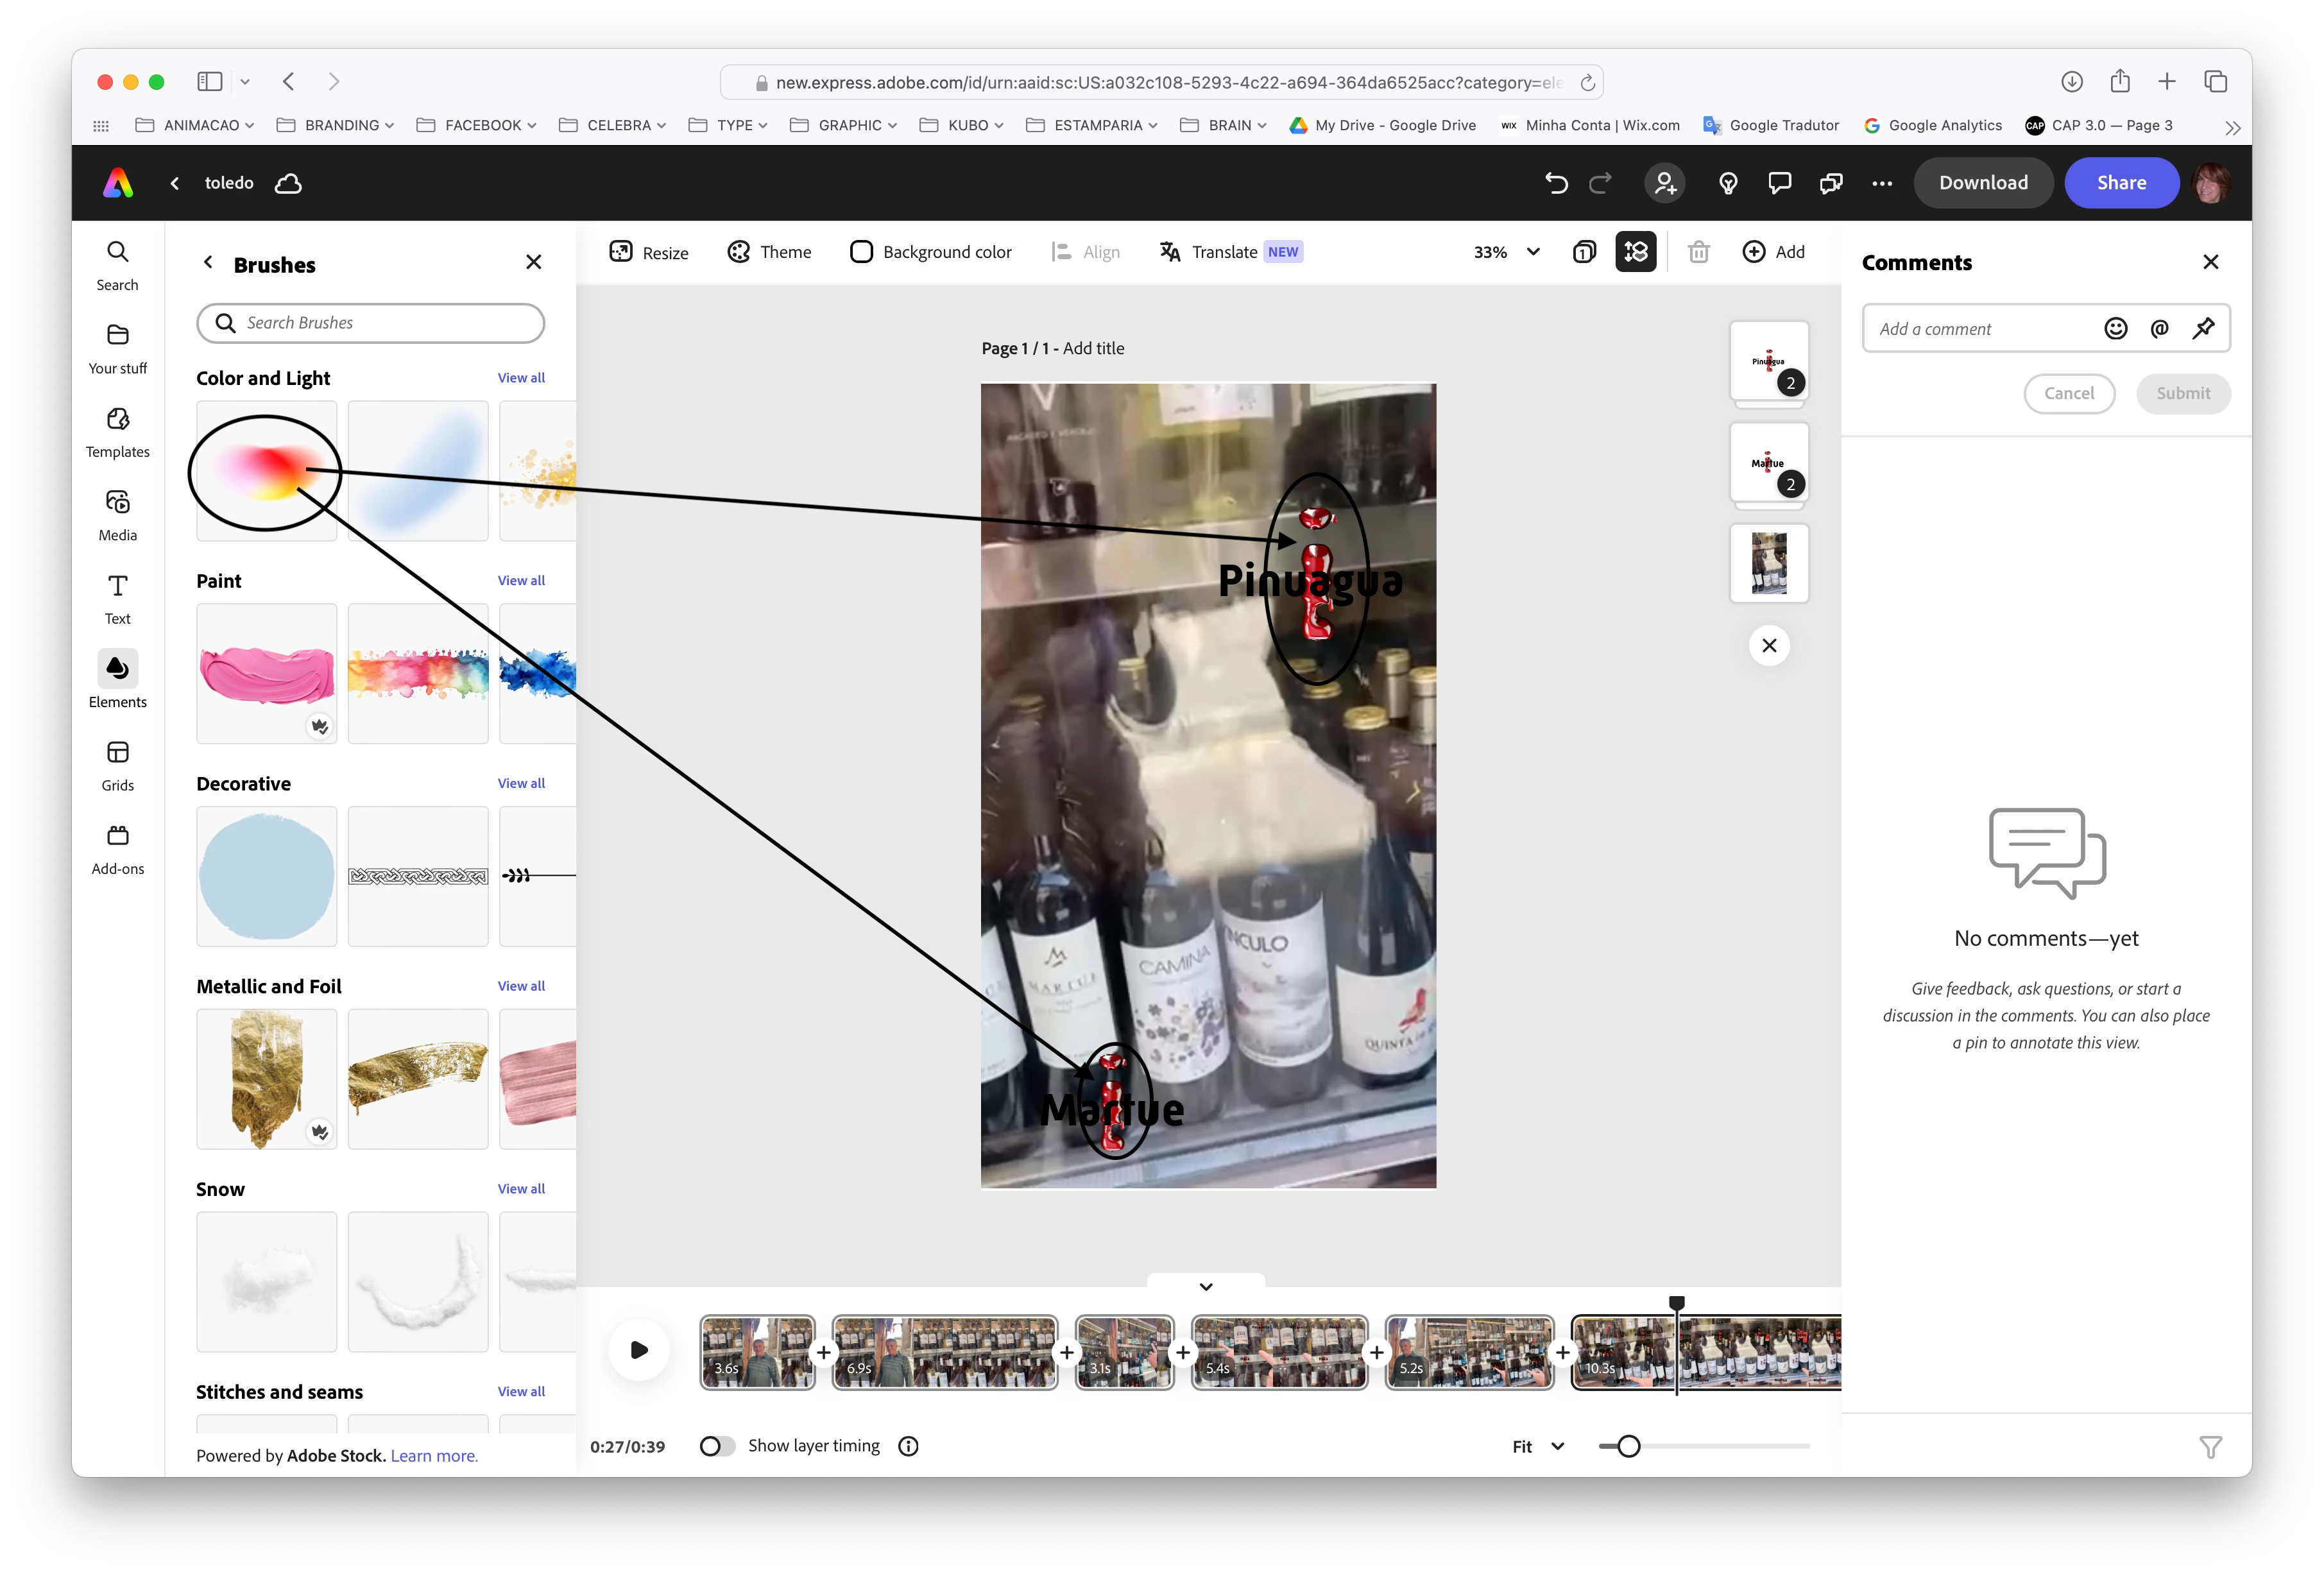View all Paint brushes
The height and width of the screenshot is (1572, 2324).
click(521, 580)
